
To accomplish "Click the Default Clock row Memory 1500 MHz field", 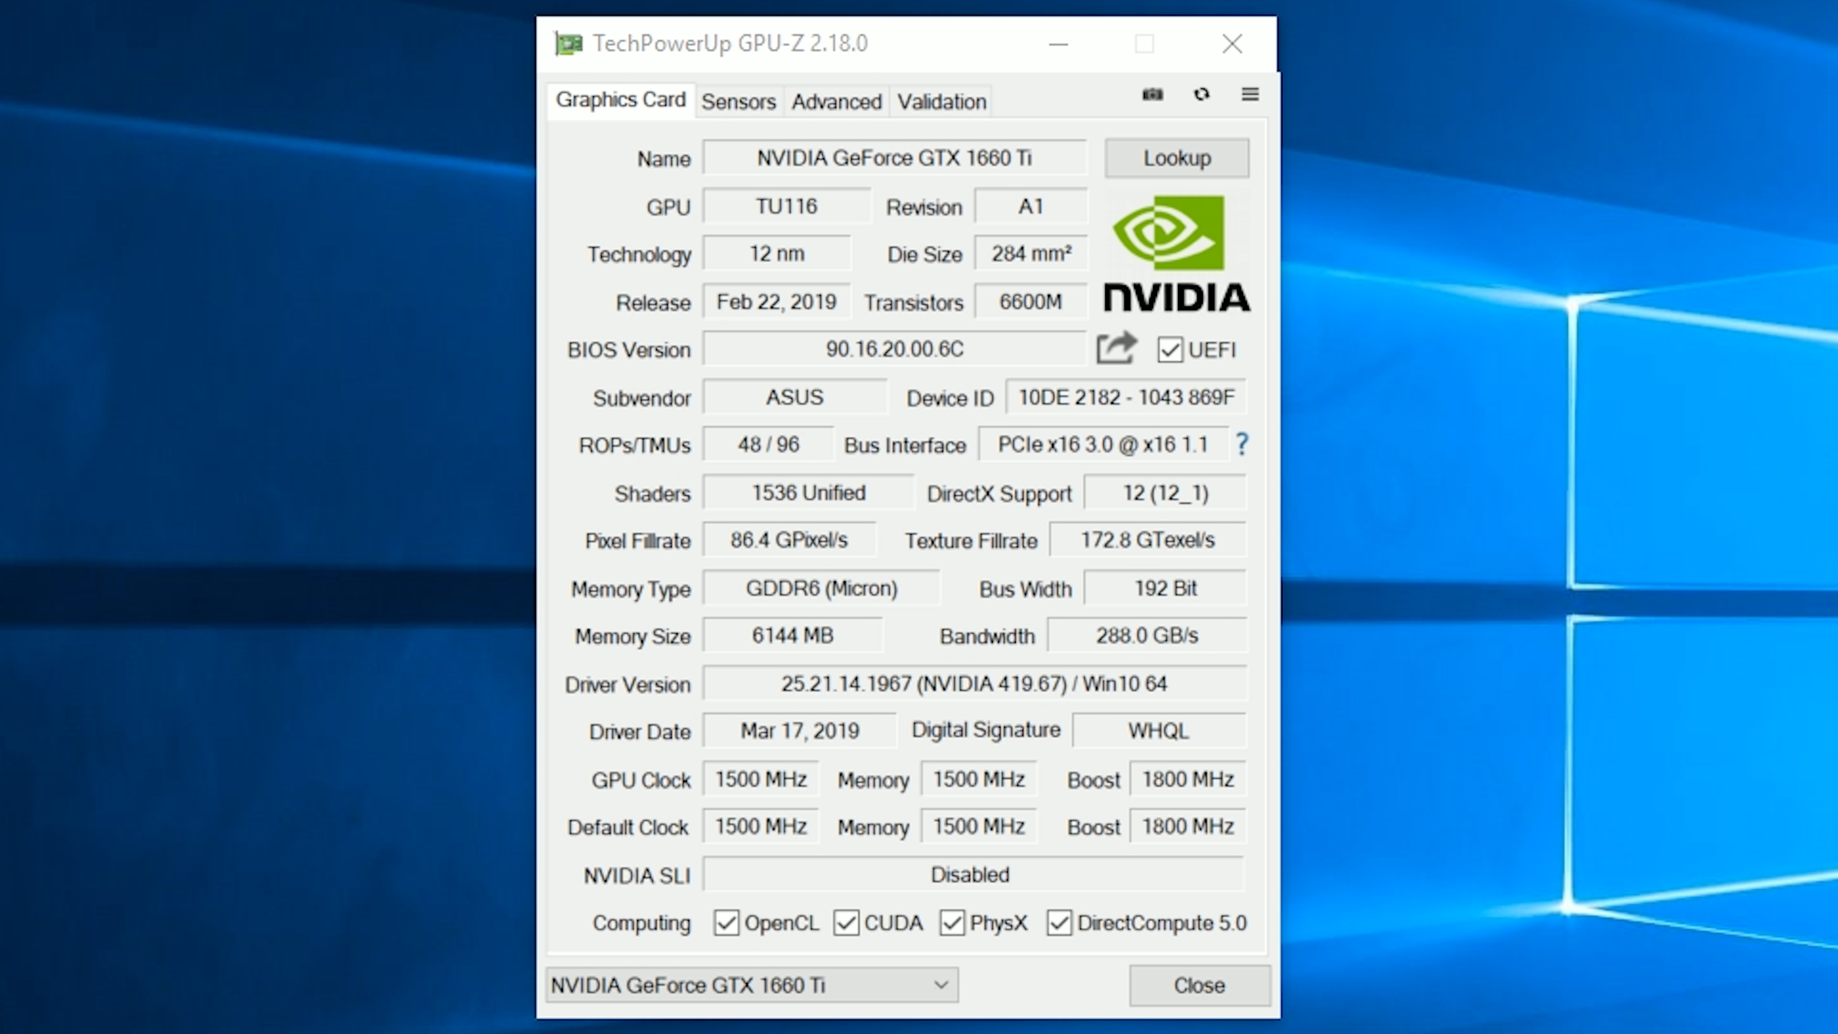I will point(979,827).
